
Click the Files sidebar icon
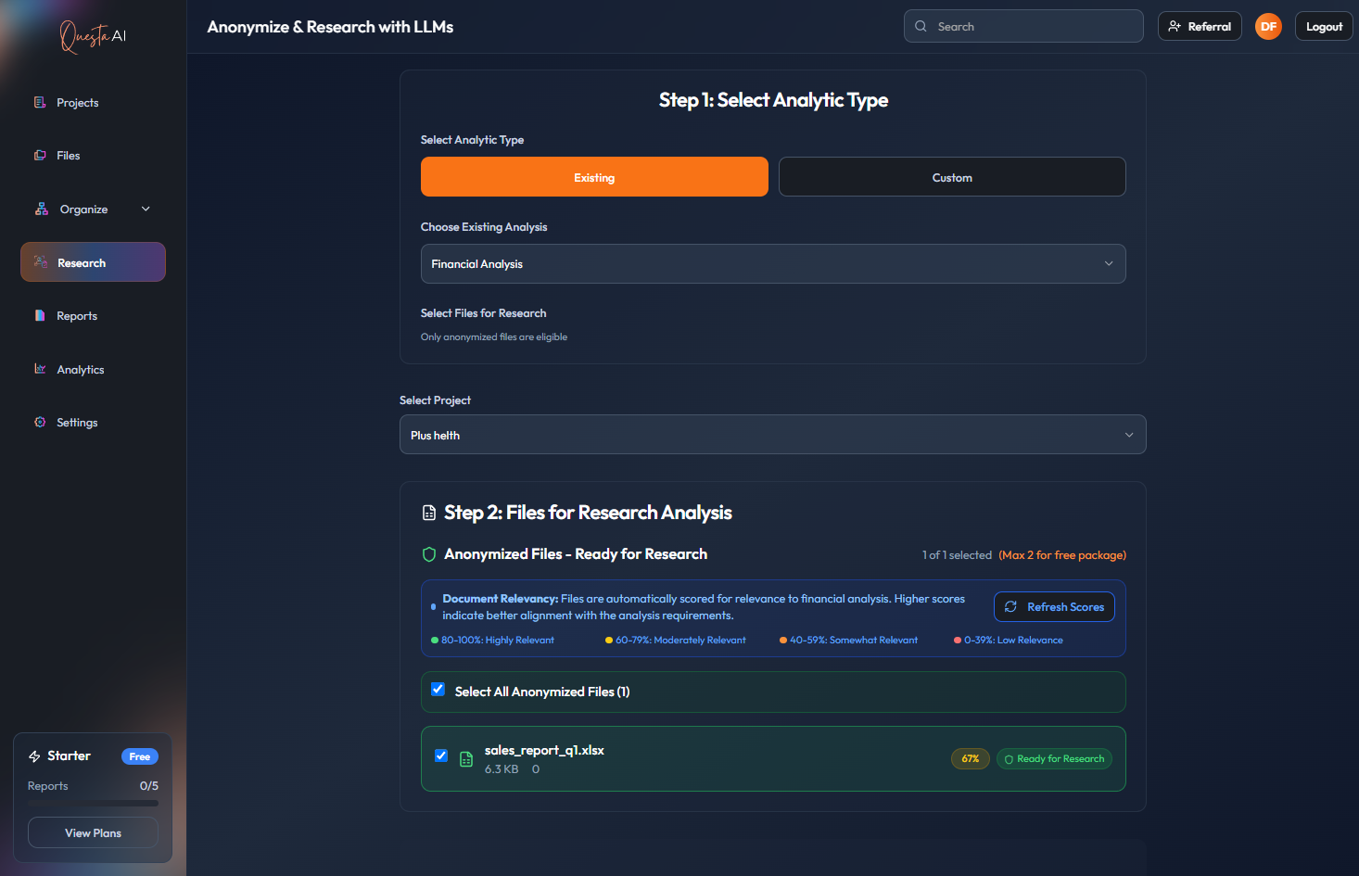click(x=40, y=156)
